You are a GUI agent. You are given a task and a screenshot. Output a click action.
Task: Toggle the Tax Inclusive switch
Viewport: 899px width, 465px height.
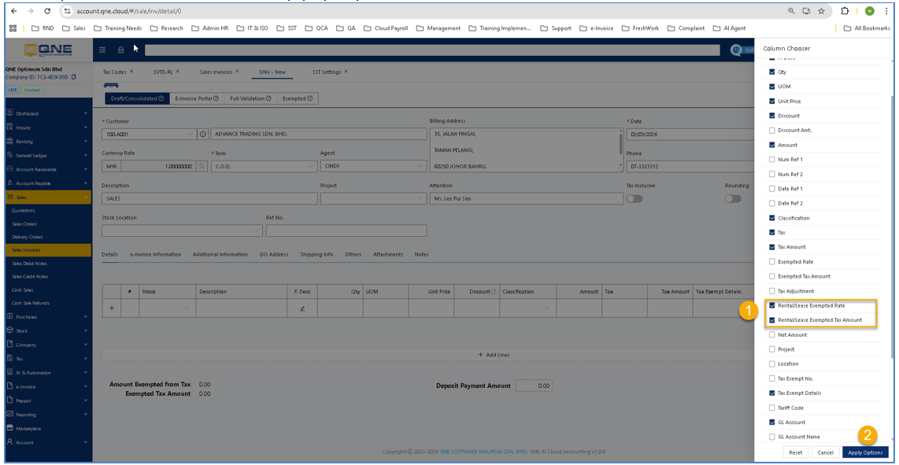click(634, 199)
